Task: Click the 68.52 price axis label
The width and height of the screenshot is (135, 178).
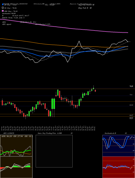Action: (x=131, y=105)
